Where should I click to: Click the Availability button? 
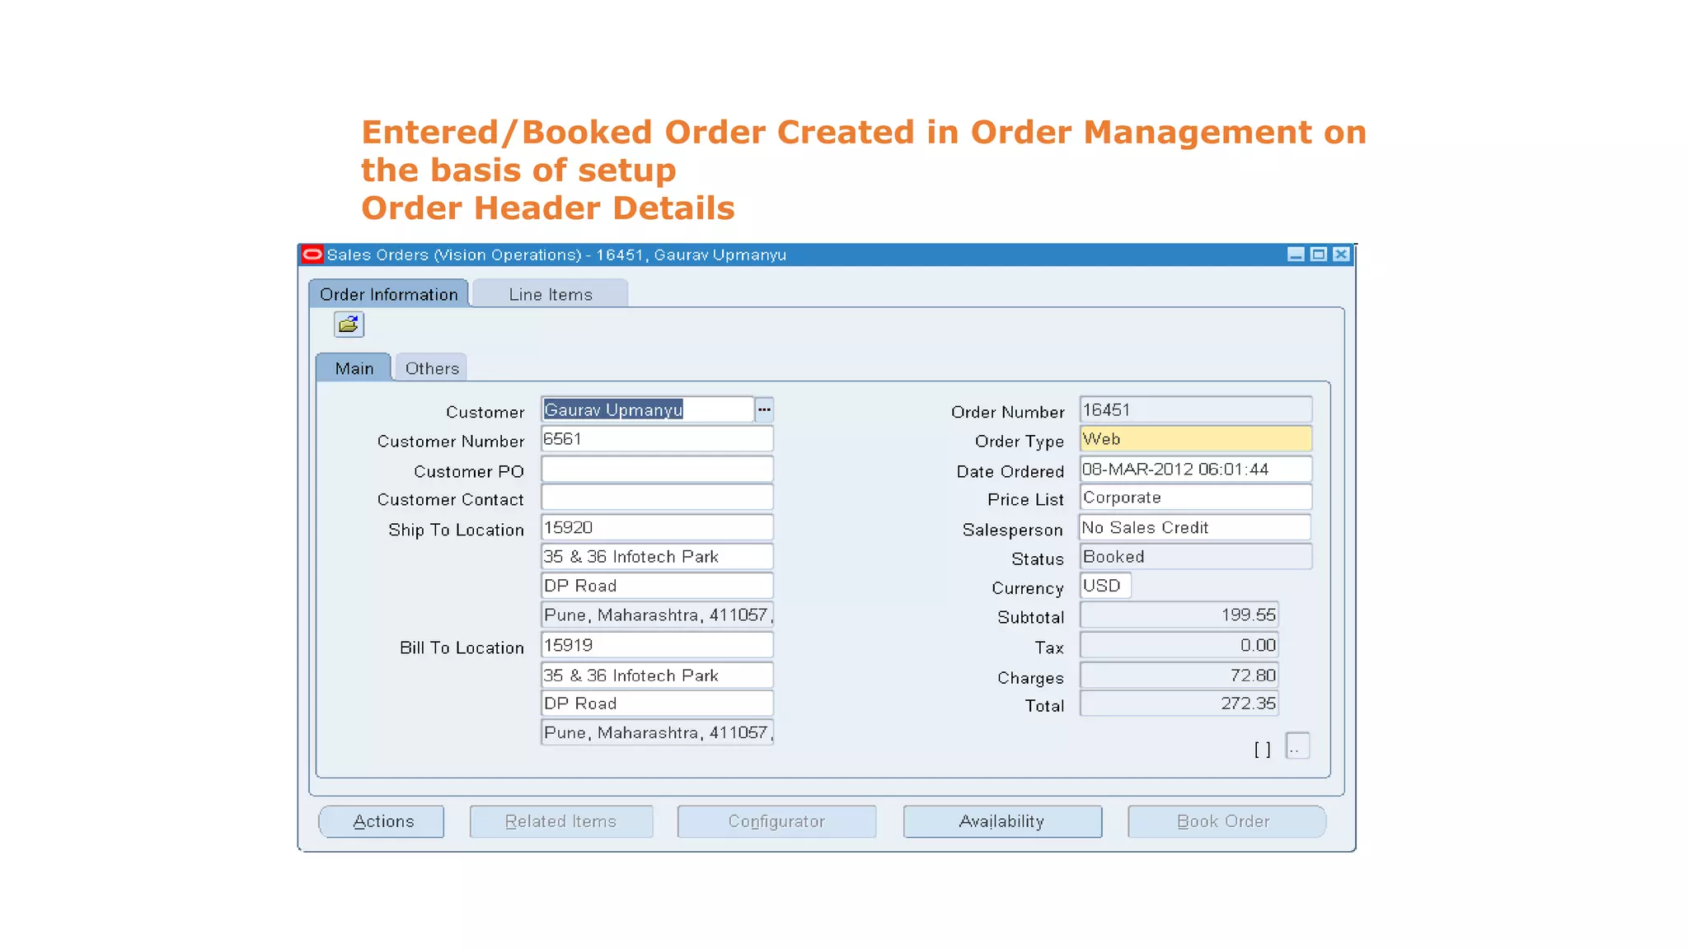[x=1002, y=821]
